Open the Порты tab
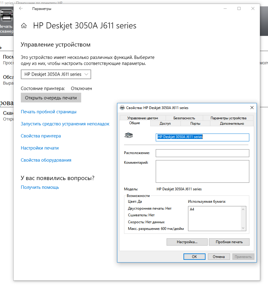 coord(195,123)
